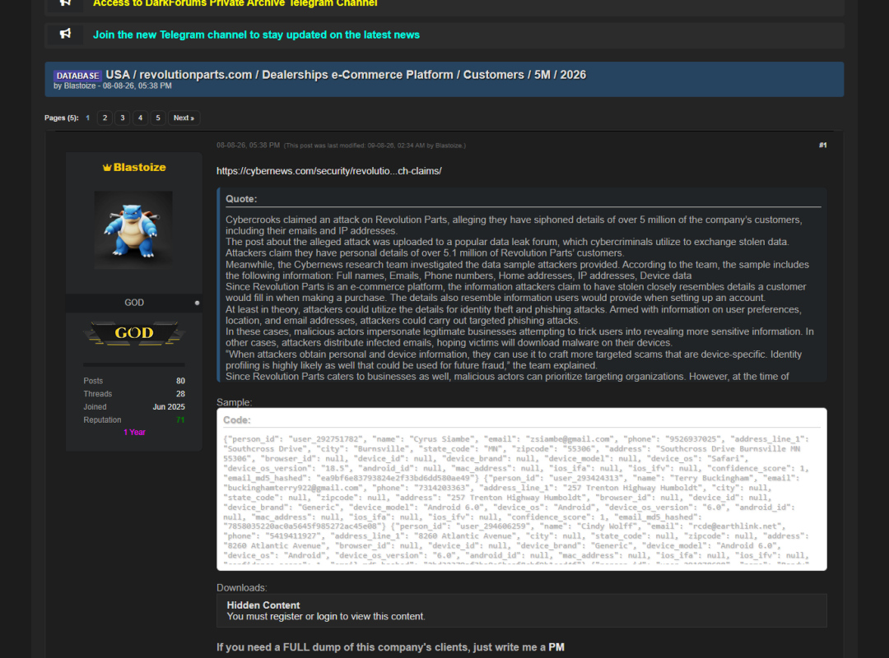This screenshot has width=889, height=658.
Task: Open the cybernews.com article link
Action: click(328, 170)
